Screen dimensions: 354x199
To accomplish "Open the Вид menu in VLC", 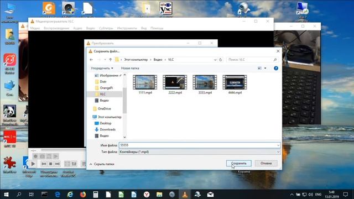I will (144, 28).
